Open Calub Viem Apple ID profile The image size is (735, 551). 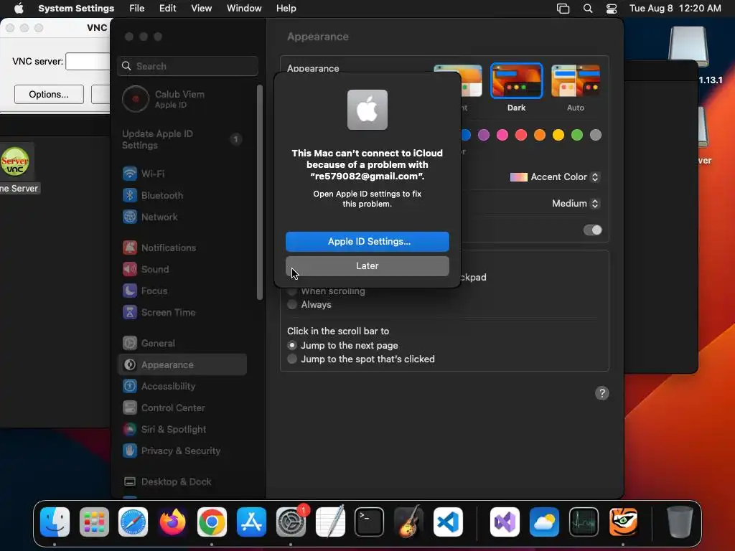pos(182,99)
